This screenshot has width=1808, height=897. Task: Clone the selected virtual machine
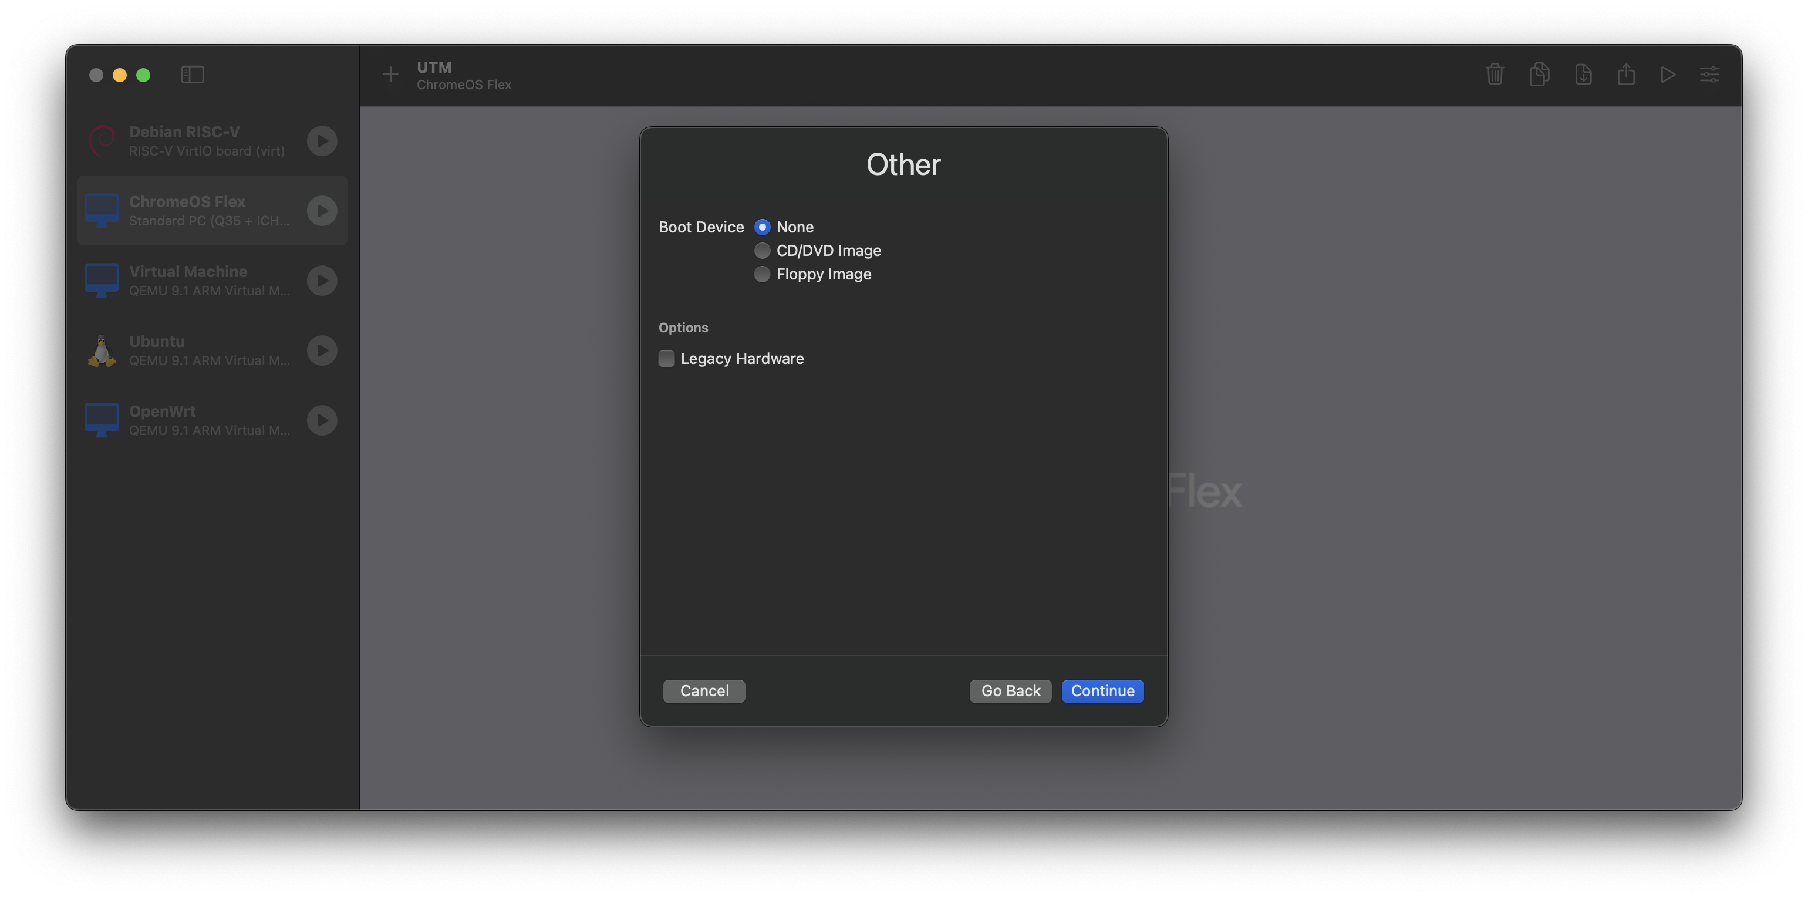[1539, 75]
